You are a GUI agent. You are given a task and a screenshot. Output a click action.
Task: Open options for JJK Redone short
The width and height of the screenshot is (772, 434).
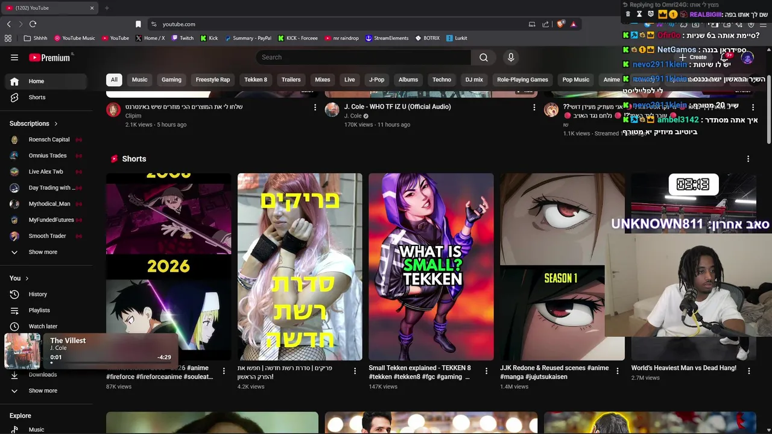tap(617, 371)
